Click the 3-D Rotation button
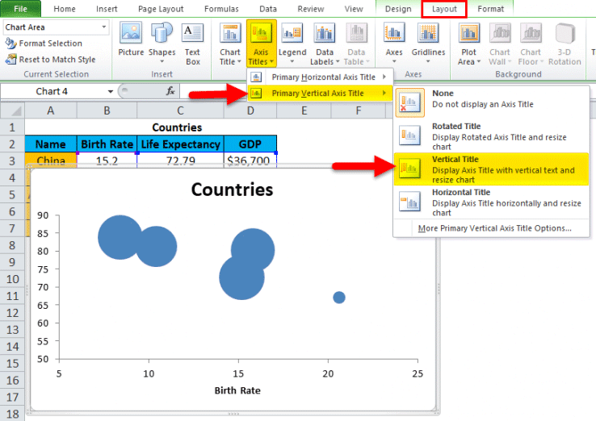This screenshot has height=421, width=596. 565,44
